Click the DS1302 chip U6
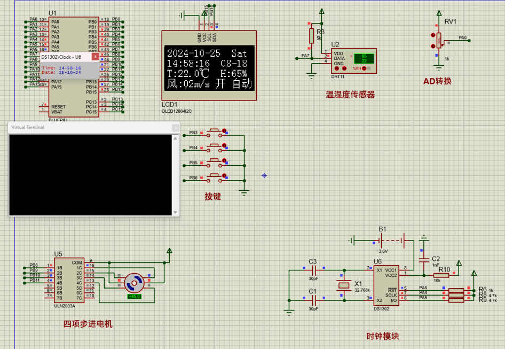This screenshot has height=349, width=505. (x=385, y=285)
